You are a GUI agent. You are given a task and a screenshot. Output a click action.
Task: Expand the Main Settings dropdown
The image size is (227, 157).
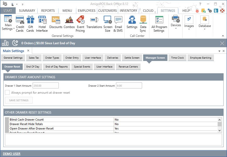[x=8, y=27]
